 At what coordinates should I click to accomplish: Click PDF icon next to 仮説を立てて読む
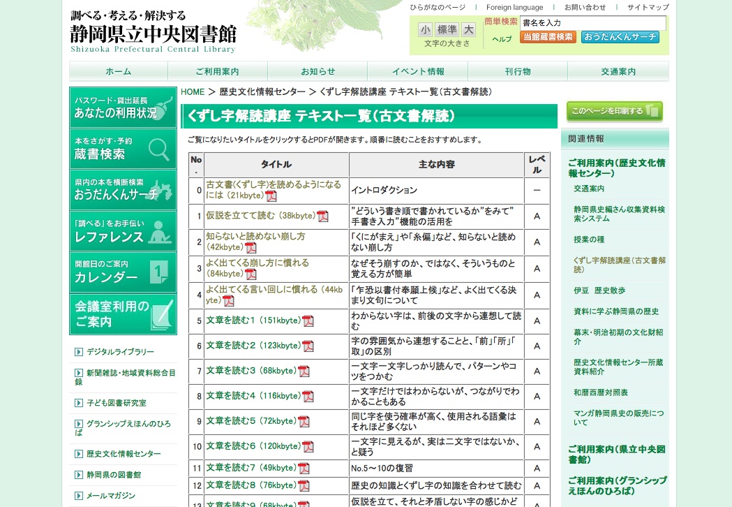tap(322, 216)
